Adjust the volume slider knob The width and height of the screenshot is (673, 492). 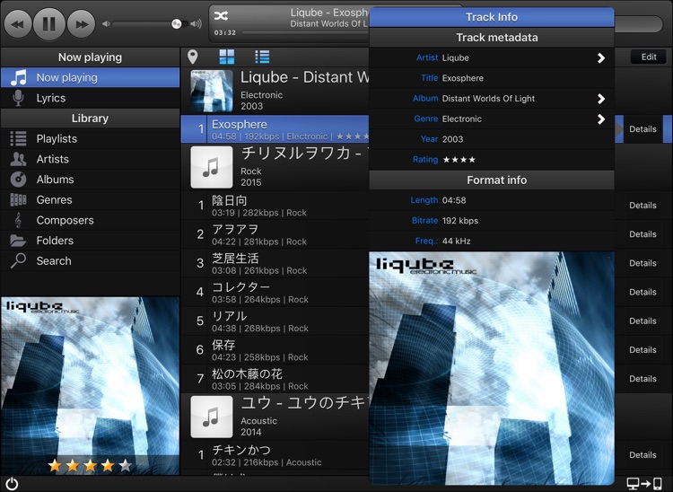tap(177, 24)
